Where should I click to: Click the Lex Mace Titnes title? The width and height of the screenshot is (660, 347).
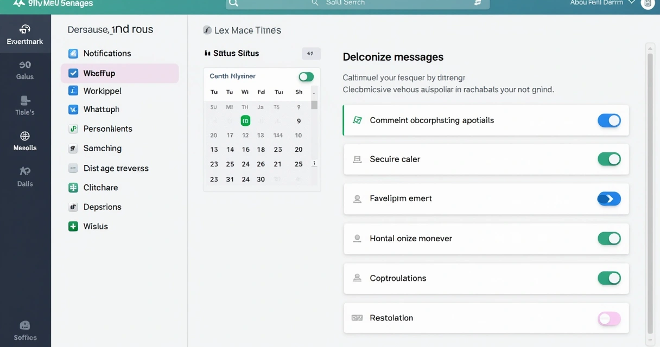247,30
